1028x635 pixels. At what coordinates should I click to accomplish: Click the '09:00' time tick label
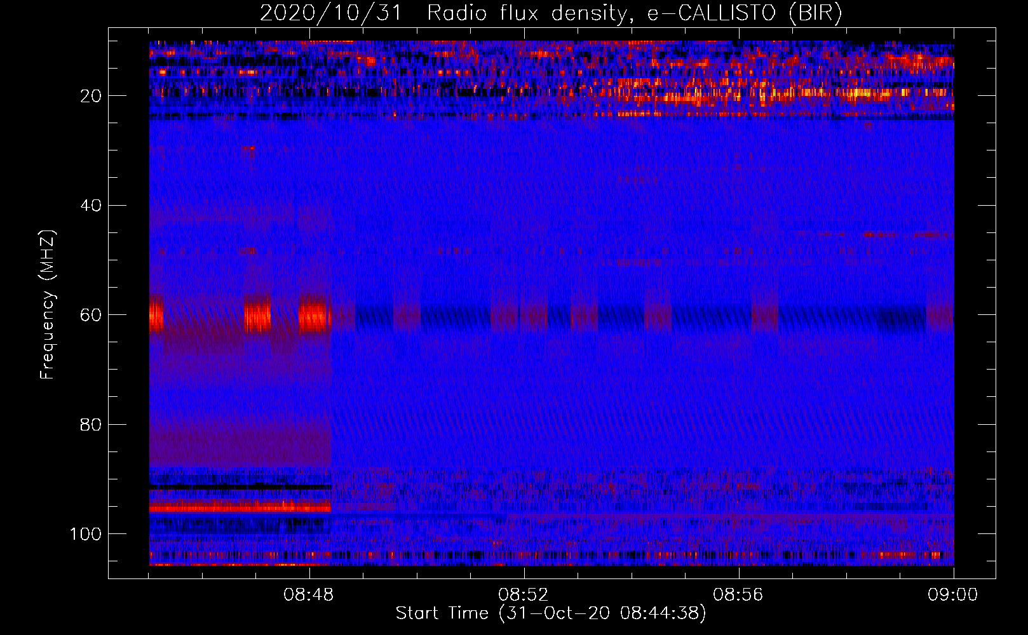[953, 595]
